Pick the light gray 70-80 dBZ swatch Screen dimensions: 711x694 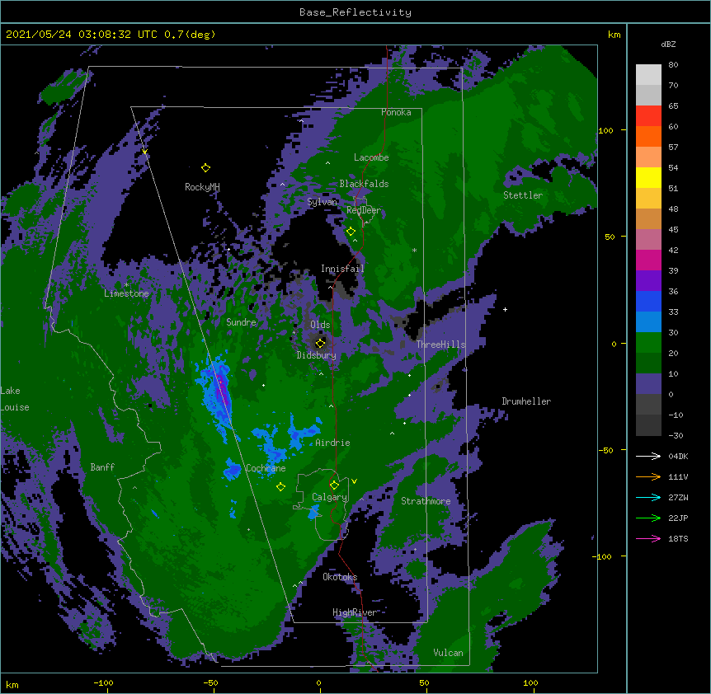[x=648, y=75]
